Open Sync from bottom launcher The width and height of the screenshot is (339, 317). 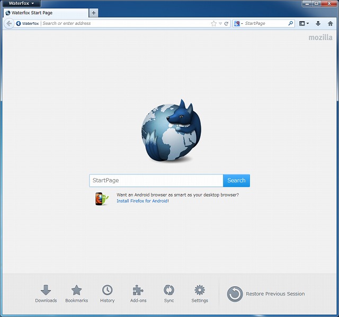coord(169,294)
